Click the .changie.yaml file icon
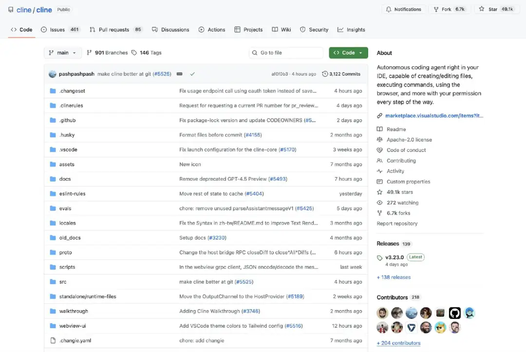 point(53,340)
